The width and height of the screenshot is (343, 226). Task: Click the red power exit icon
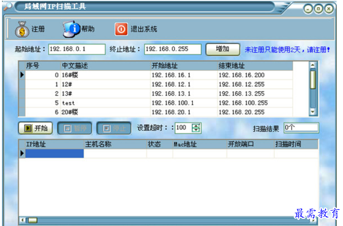tap(121, 29)
